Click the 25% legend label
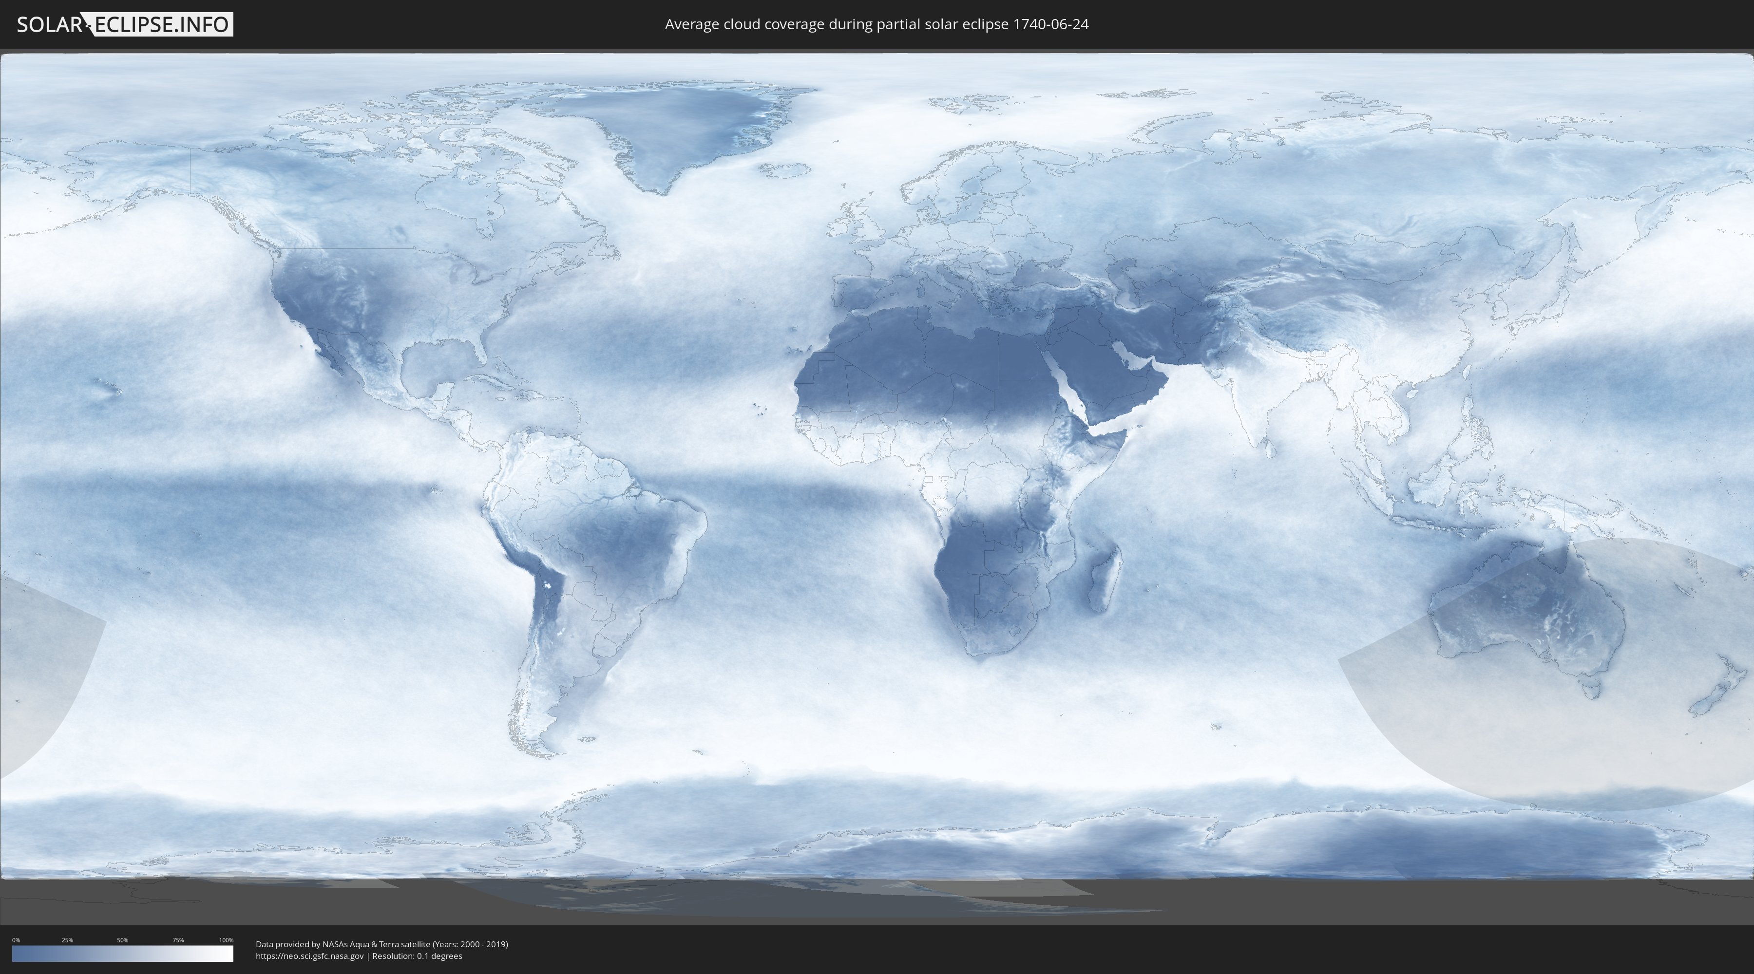 [x=67, y=940]
